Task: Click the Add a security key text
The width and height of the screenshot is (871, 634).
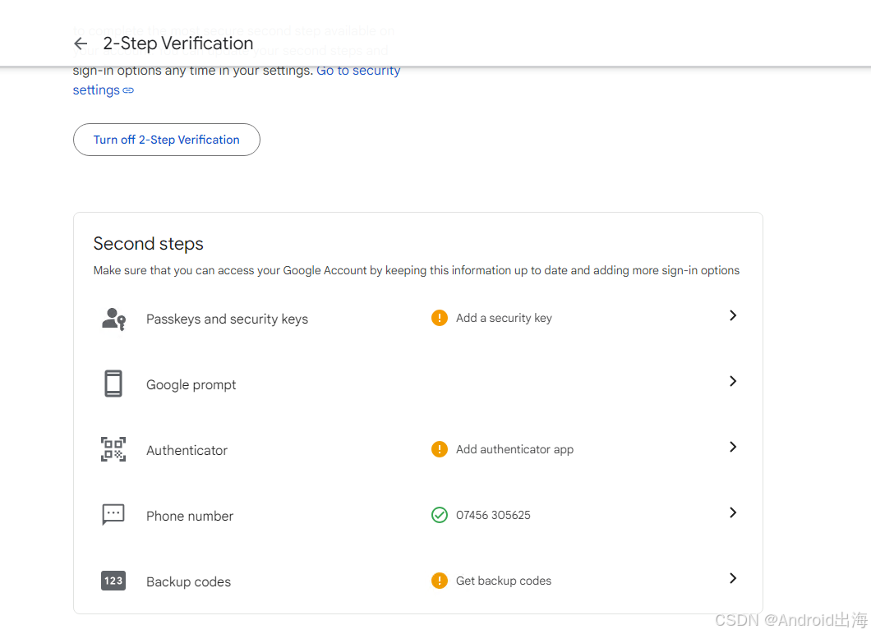Action: coord(504,318)
